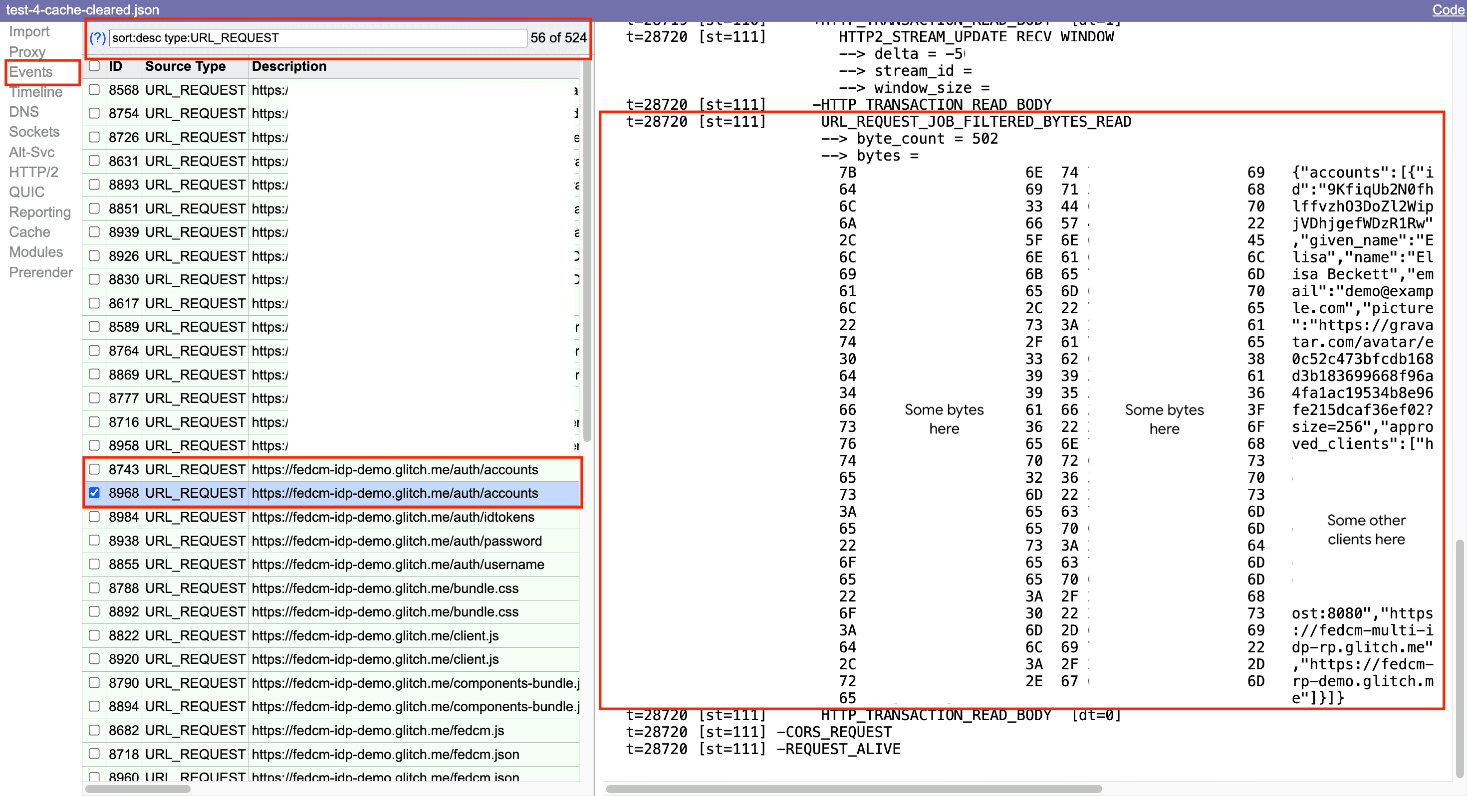Click the Import menu item in sidebar

pyautogui.click(x=29, y=30)
